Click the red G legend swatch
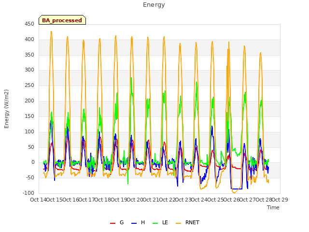The height and width of the screenshot is (232, 309). pos(112,223)
